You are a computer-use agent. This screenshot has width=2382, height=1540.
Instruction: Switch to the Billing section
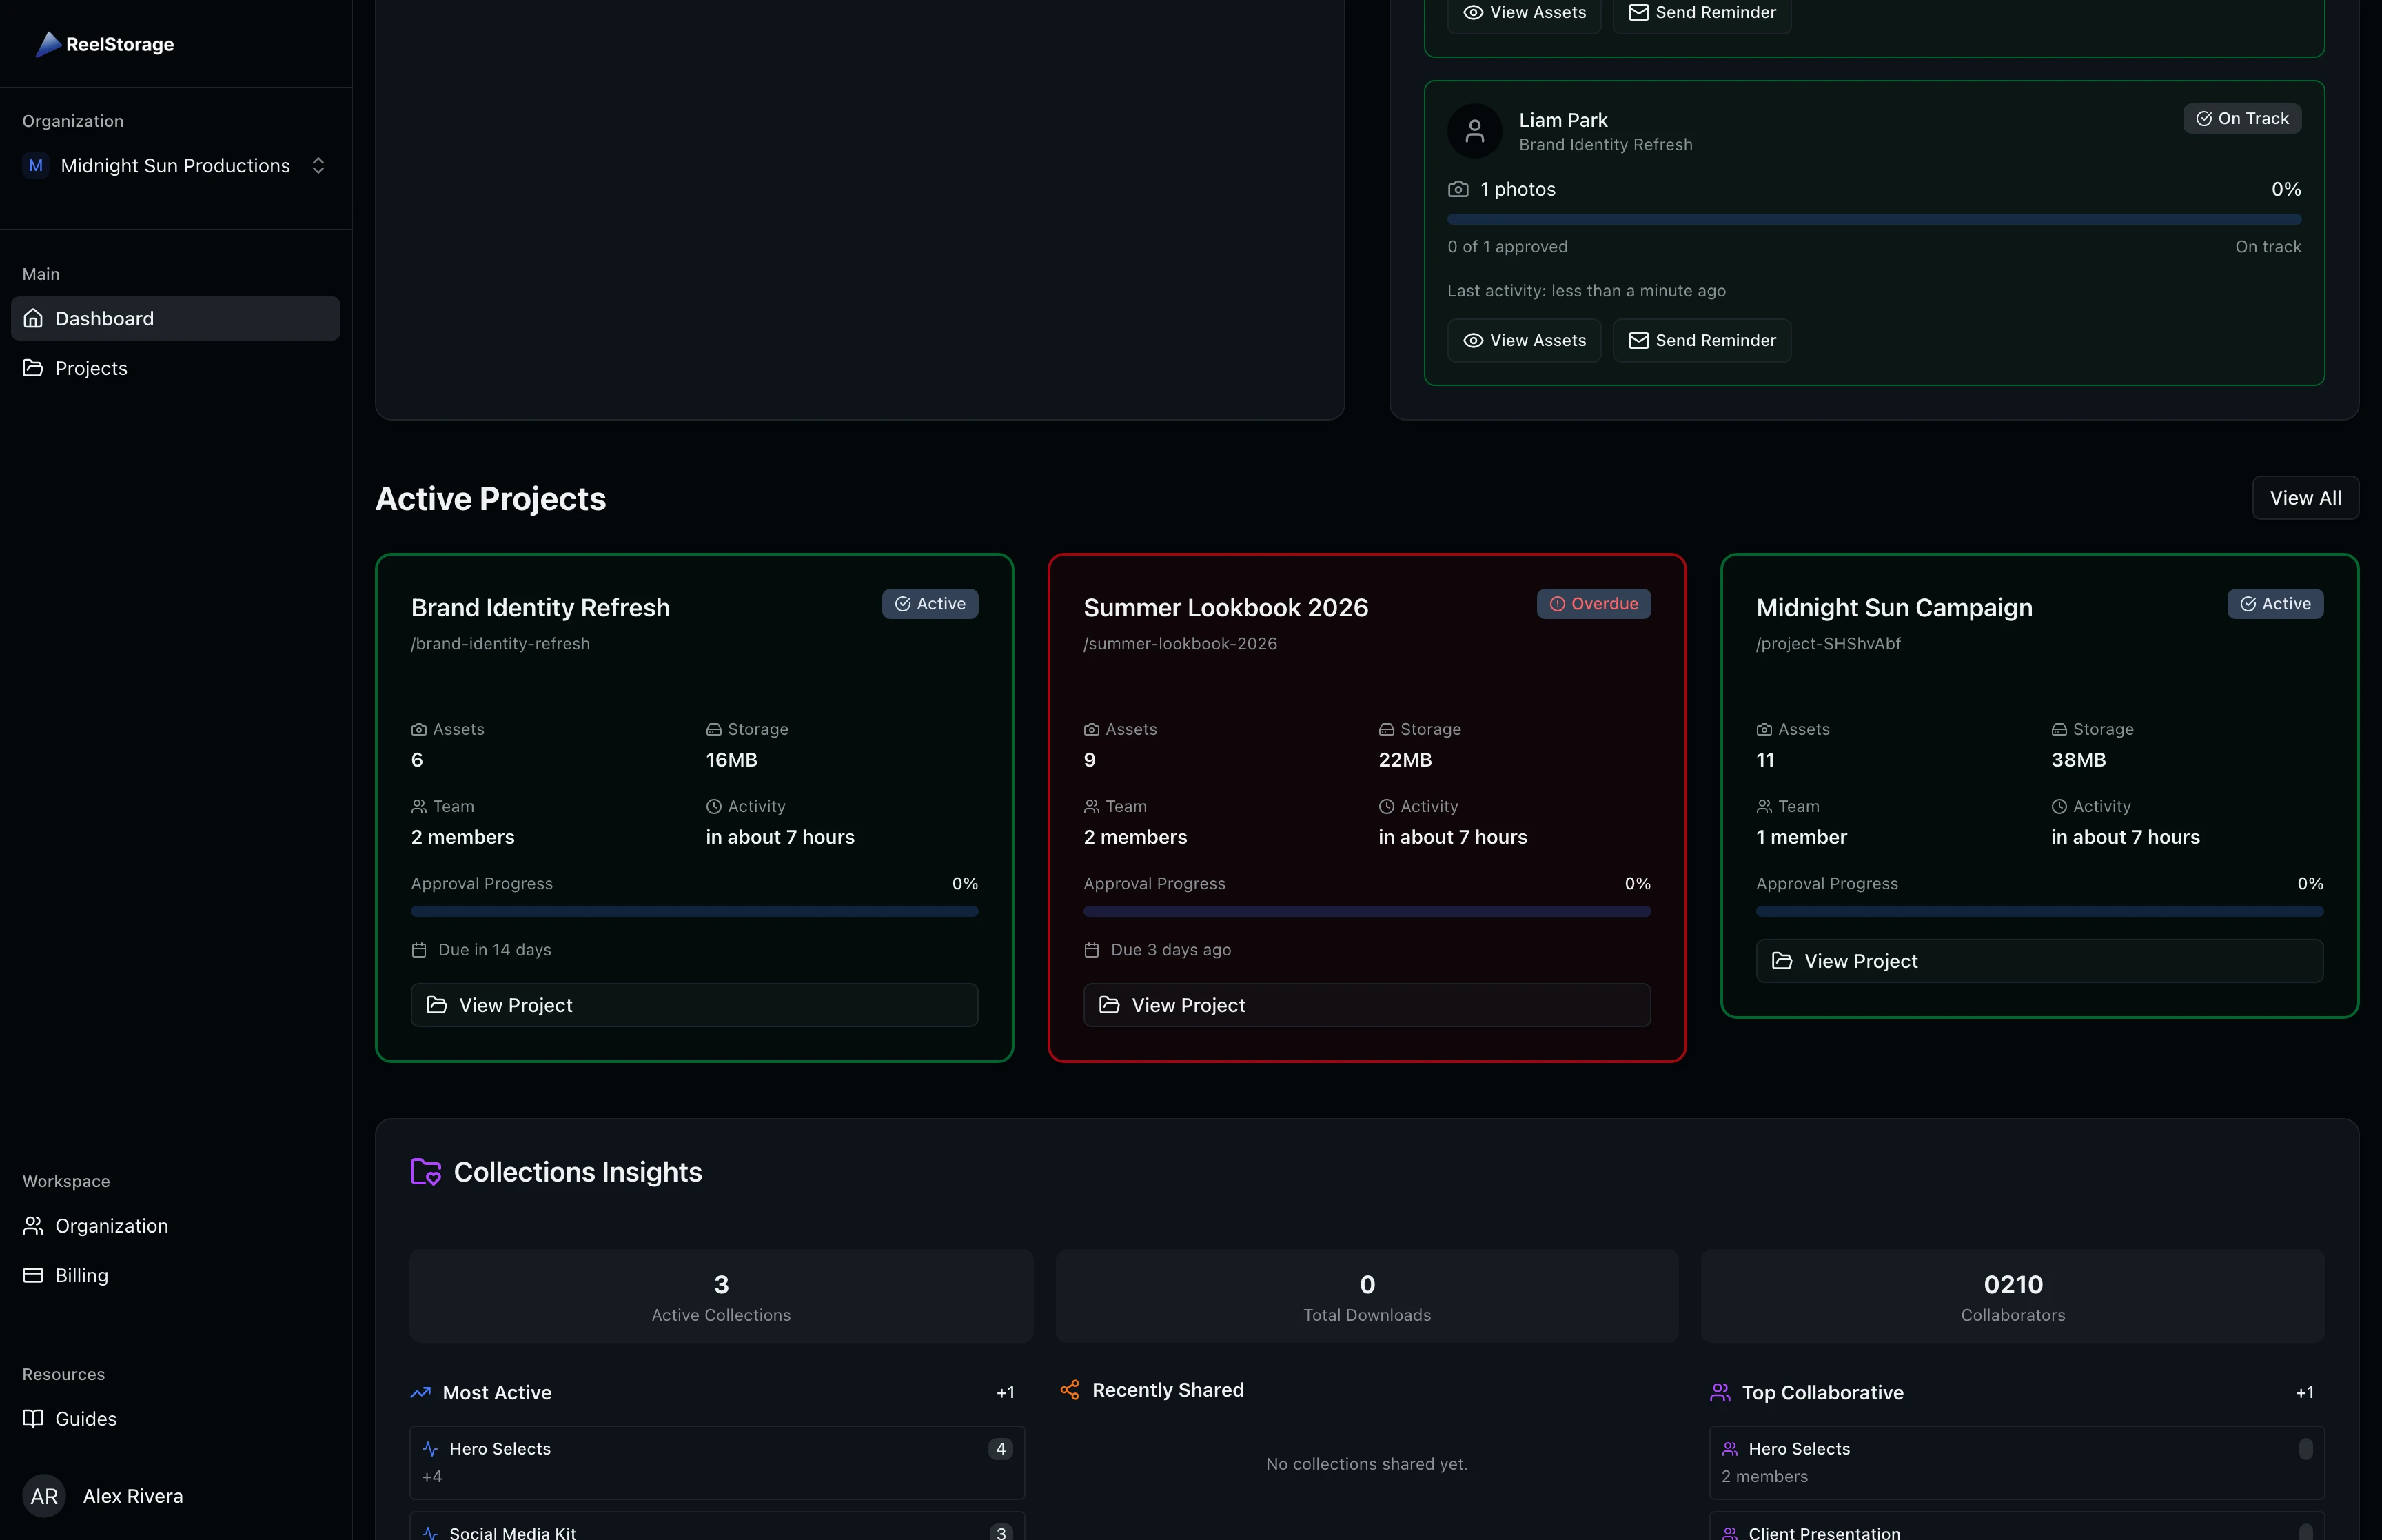[81, 1275]
